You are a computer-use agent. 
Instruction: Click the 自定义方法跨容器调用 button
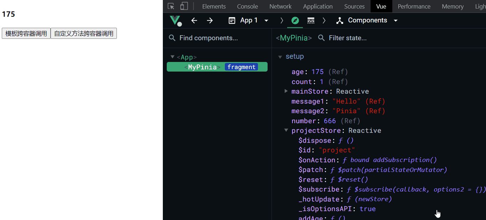[84, 33]
